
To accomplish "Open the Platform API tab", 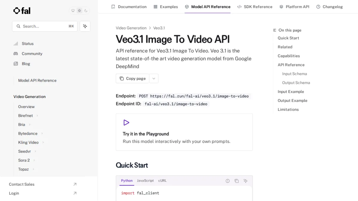I will (294, 7).
